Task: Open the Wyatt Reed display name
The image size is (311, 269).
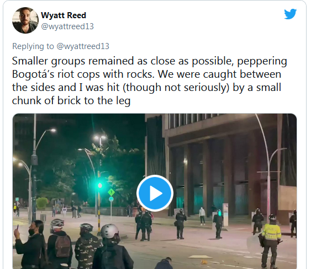Action: pos(64,15)
